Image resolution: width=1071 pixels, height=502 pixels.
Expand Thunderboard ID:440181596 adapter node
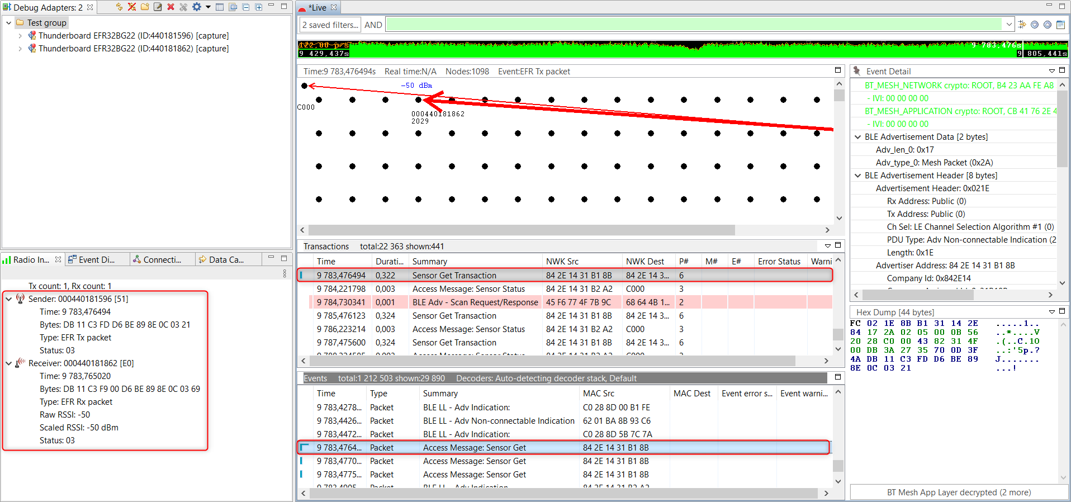coord(20,36)
